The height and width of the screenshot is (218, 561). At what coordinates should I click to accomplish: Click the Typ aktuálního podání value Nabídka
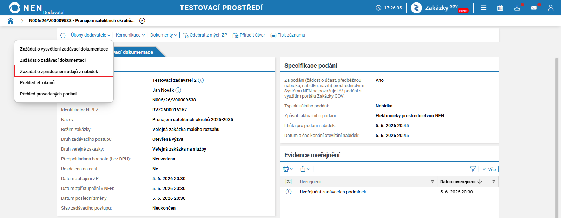point(384,106)
